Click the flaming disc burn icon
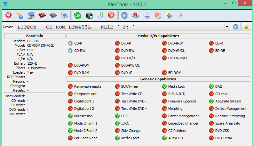Viewport: 253px width, 146px height. pyautogui.click(x=158, y=15)
